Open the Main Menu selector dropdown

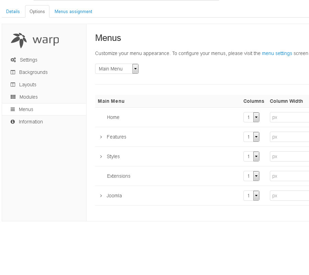click(117, 69)
